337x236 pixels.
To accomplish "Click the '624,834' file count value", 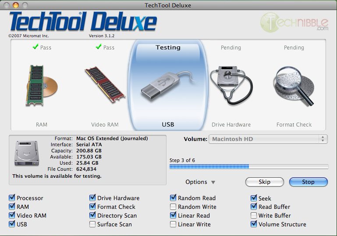I will [86, 169].
